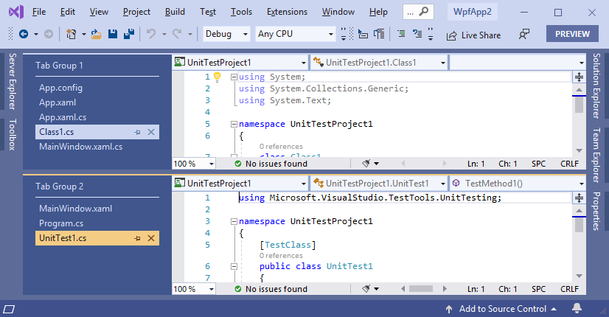Open the Any CPU platform dropdown
Screen dimensions: 609x317
click(x=295, y=35)
